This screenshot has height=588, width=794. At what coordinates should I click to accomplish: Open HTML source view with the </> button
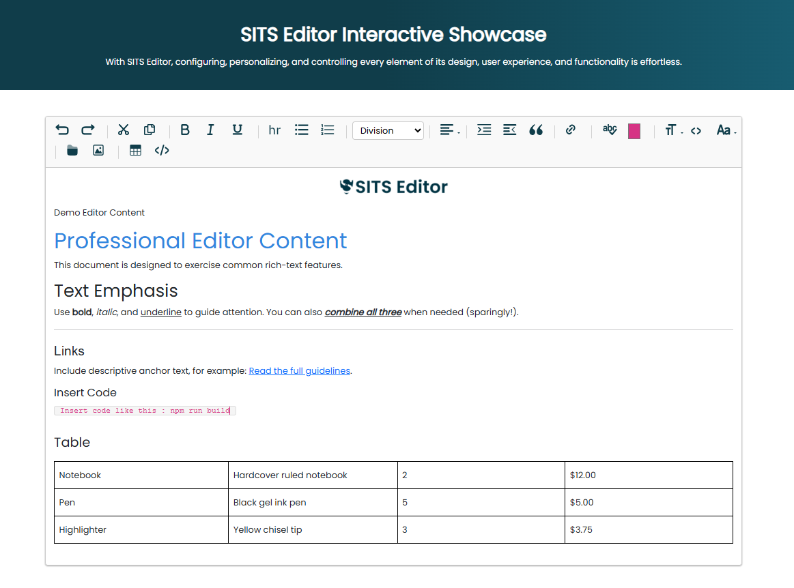[x=162, y=151]
